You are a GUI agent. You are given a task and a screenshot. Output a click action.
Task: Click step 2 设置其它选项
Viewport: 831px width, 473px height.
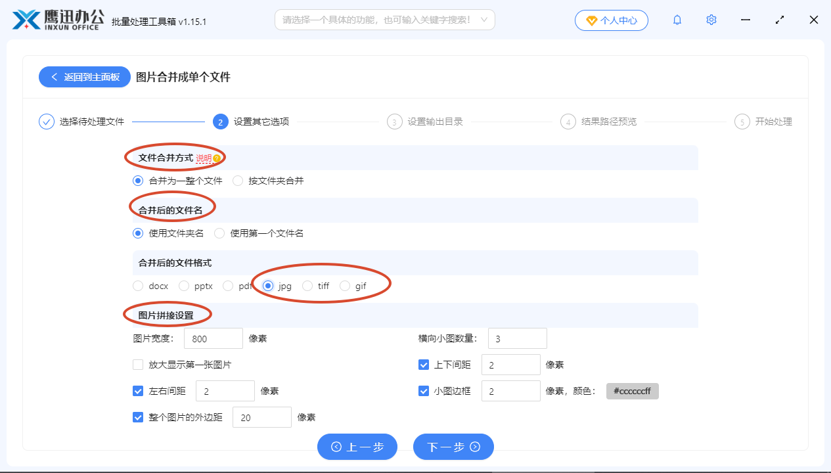251,122
